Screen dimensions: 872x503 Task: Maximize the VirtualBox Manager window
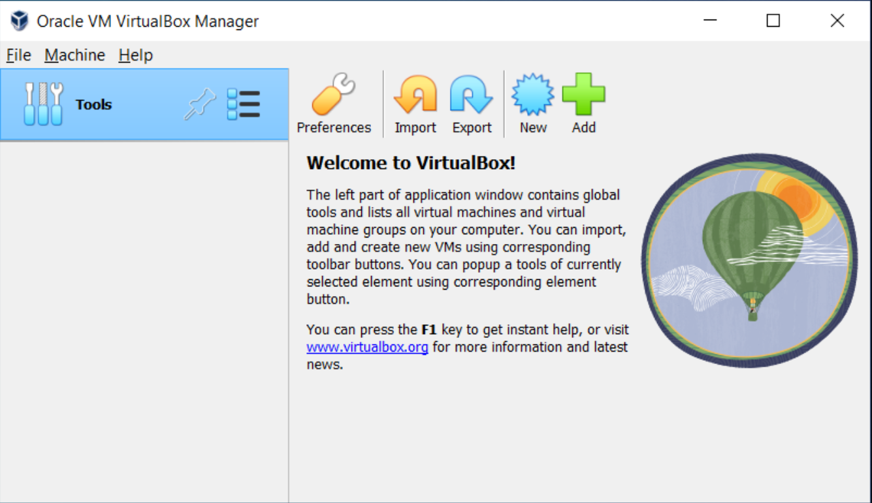(773, 21)
